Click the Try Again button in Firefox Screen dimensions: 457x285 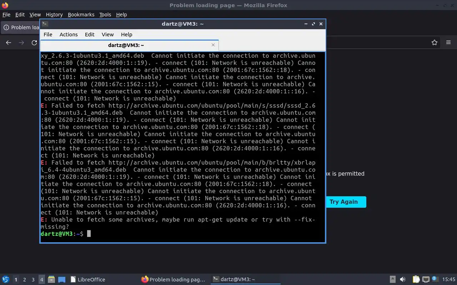tap(346, 202)
